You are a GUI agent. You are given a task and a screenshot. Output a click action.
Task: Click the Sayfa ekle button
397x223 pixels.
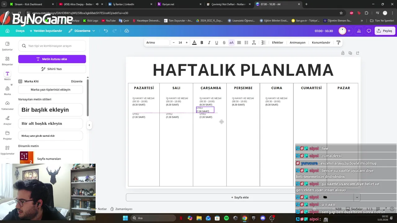pyautogui.click(x=240, y=197)
